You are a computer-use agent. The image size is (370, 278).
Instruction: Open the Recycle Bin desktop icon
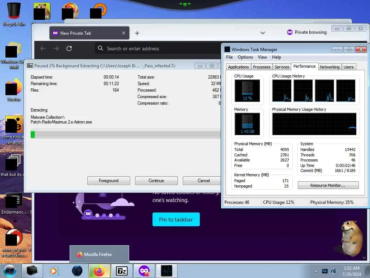click(x=14, y=14)
